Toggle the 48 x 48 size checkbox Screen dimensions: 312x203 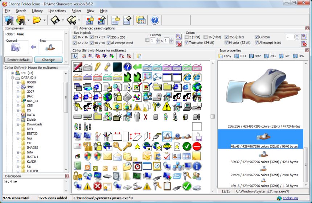(91, 42)
